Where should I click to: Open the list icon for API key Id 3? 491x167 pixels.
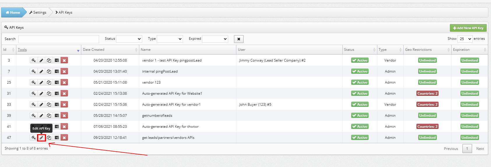coord(57,60)
